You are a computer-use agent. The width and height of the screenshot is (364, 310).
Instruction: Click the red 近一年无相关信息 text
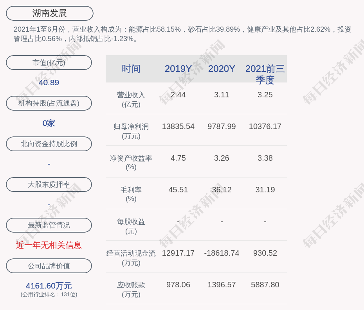pyautogui.click(x=49, y=245)
